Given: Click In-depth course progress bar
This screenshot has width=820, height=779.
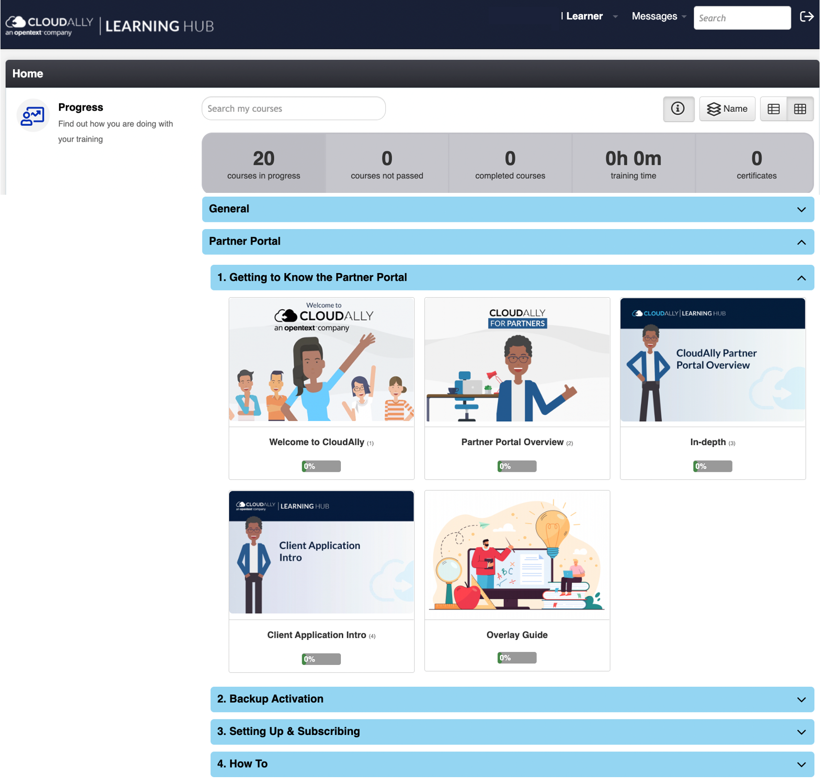Looking at the screenshot, I should tap(713, 466).
